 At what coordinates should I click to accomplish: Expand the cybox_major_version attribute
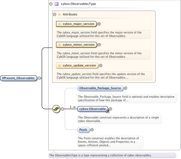click(x=99, y=24)
